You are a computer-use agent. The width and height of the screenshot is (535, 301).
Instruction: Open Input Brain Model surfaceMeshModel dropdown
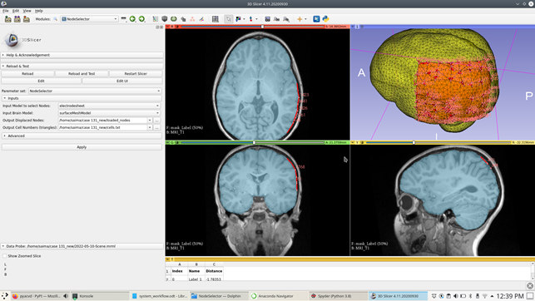coord(109,113)
